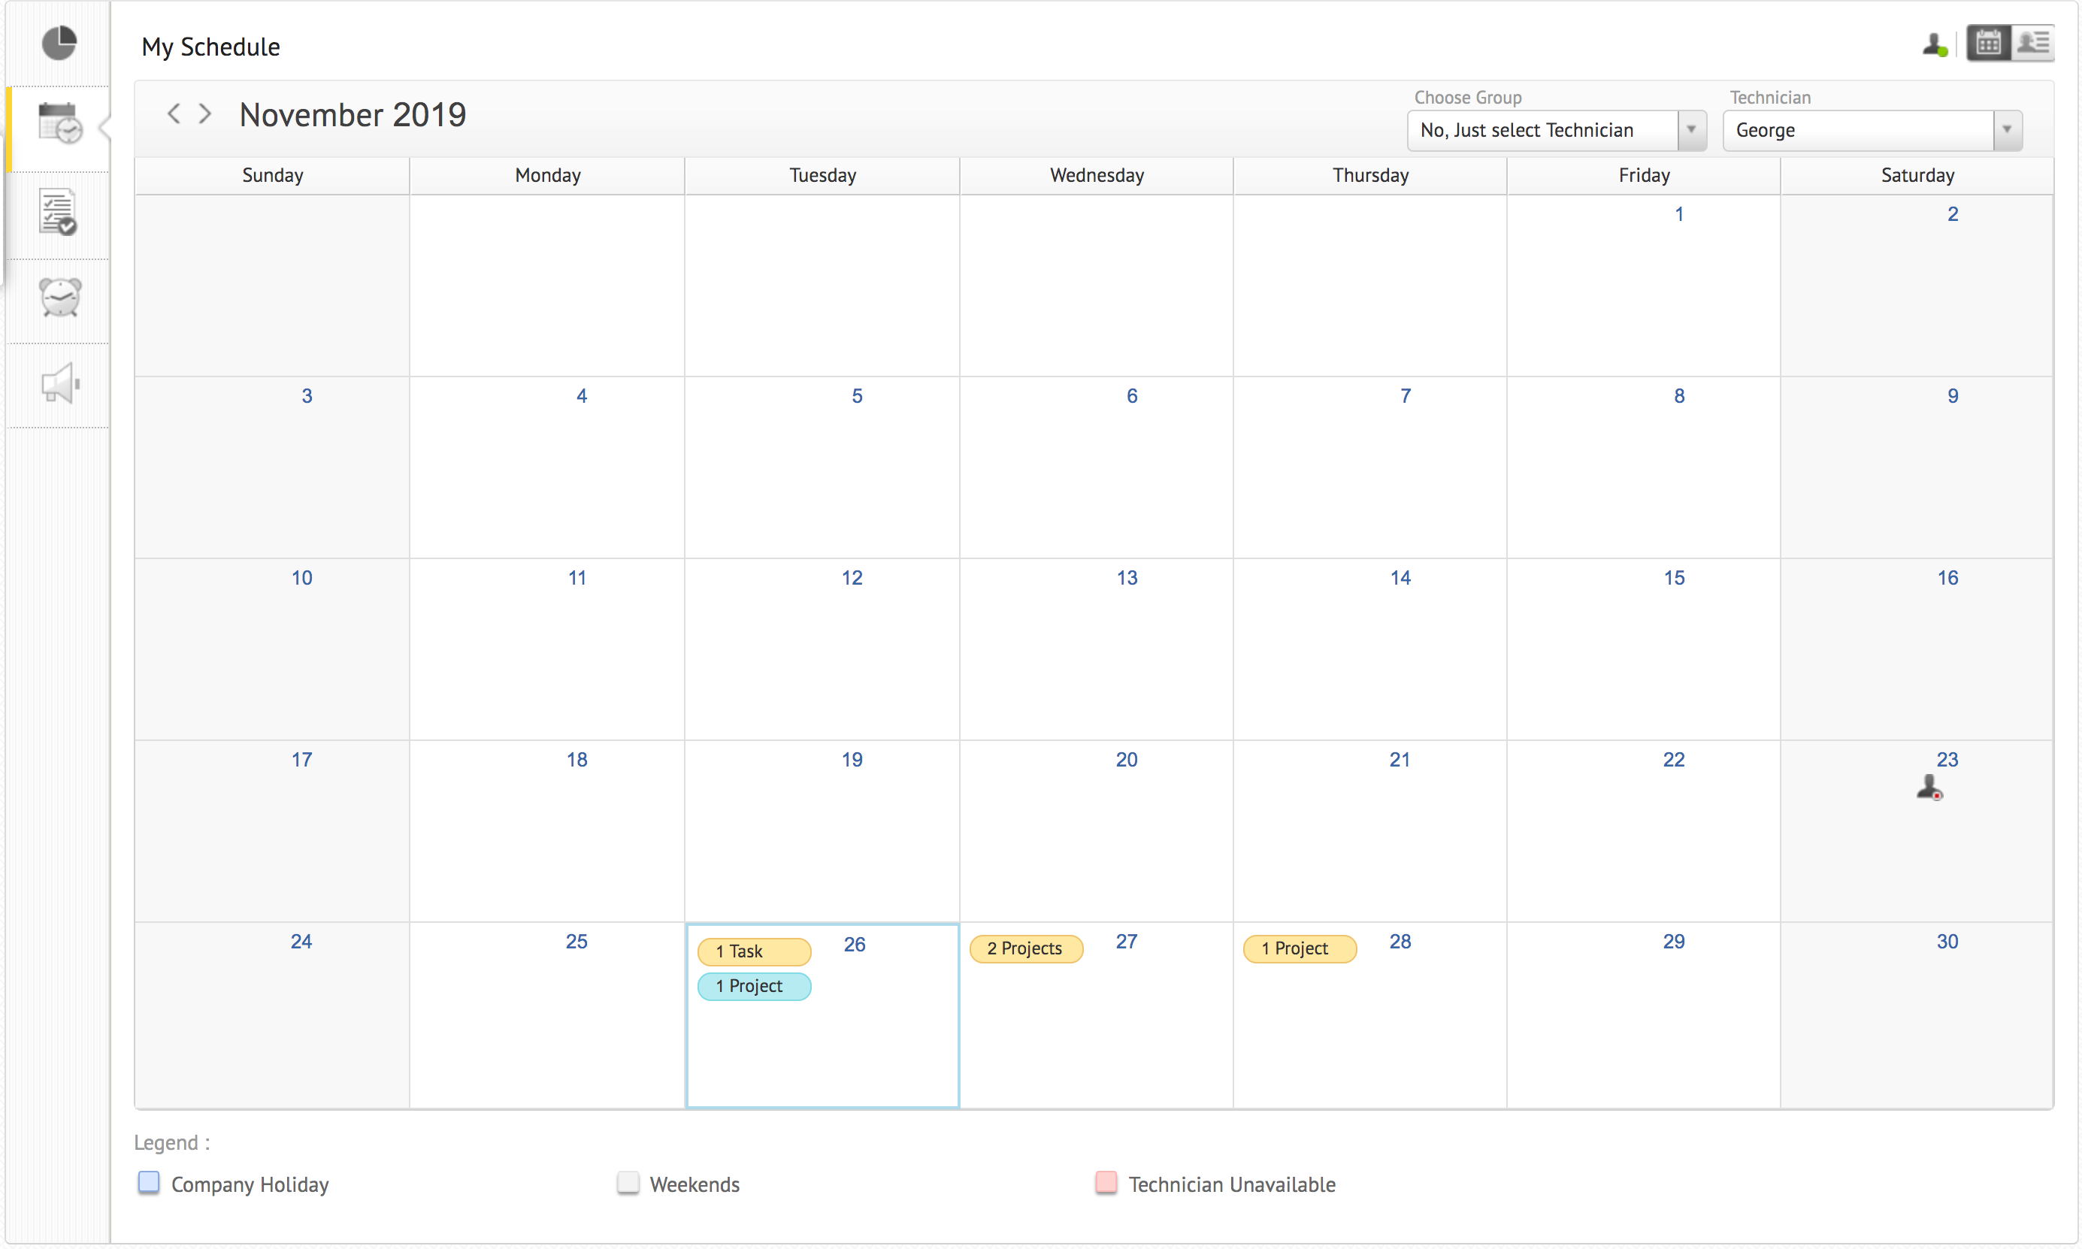The height and width of the screenshot is (1249, 2082).
Task: Click Technician Unavailable legend color swatch
Action: [1106, 1183]
